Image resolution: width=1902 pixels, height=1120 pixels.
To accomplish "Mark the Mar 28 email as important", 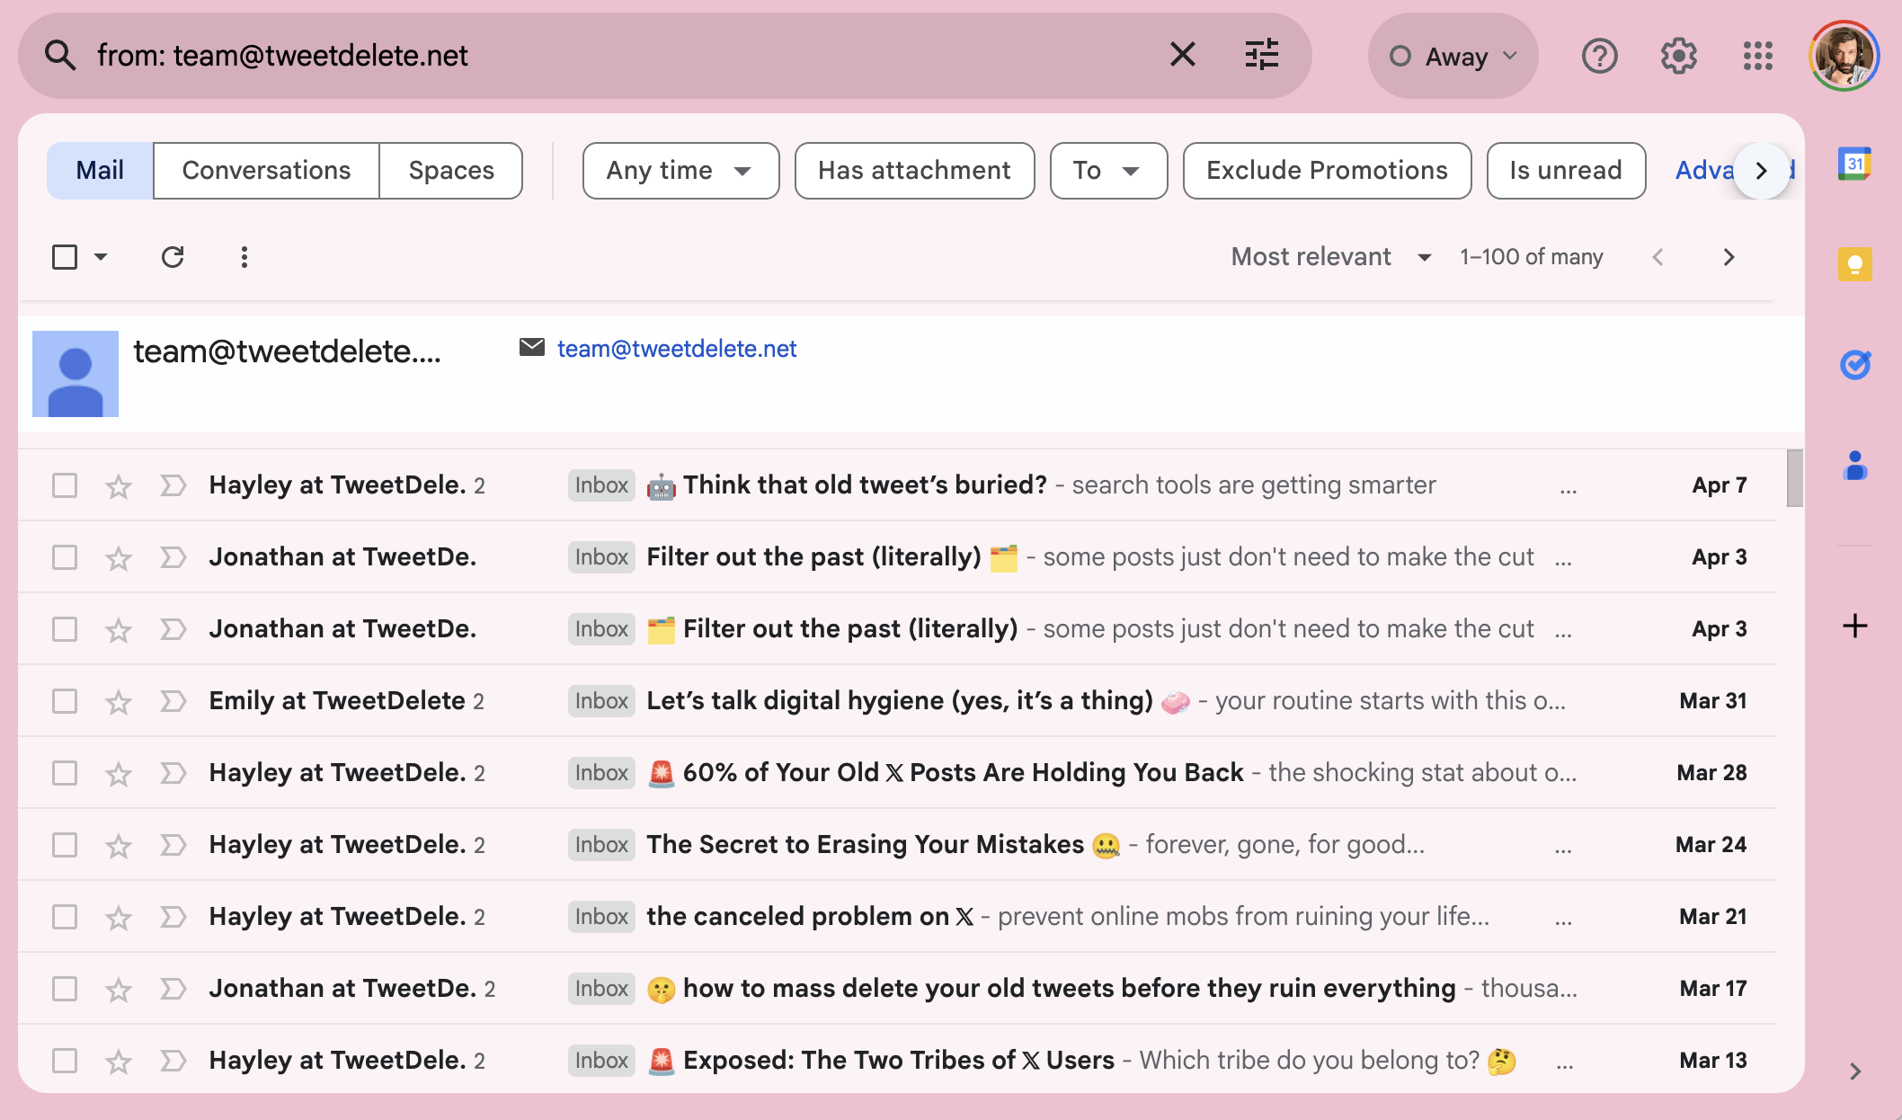I will click(x=173, y=773).
